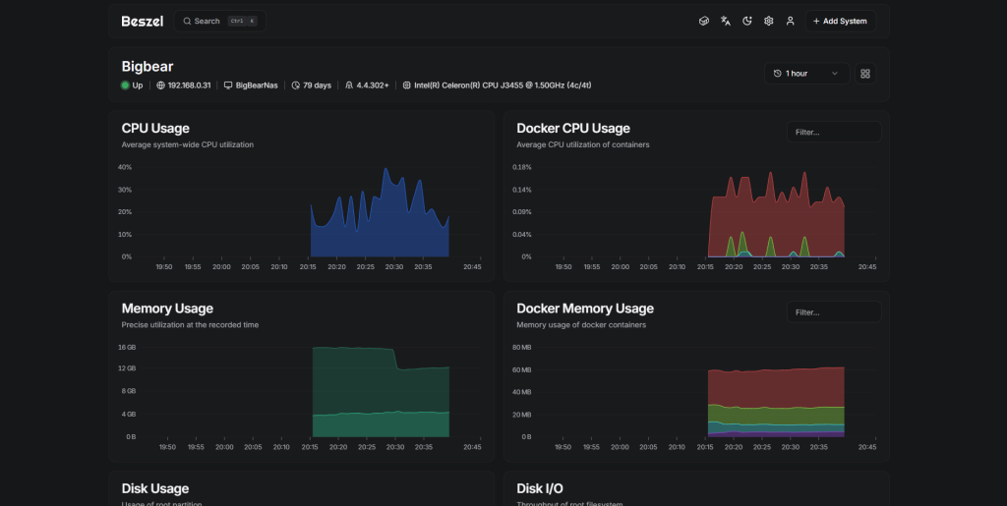Toggle the chart grid layout button
Image resolution: width=1007 pixels, height=506 pixels.
(x=865, y=74)
